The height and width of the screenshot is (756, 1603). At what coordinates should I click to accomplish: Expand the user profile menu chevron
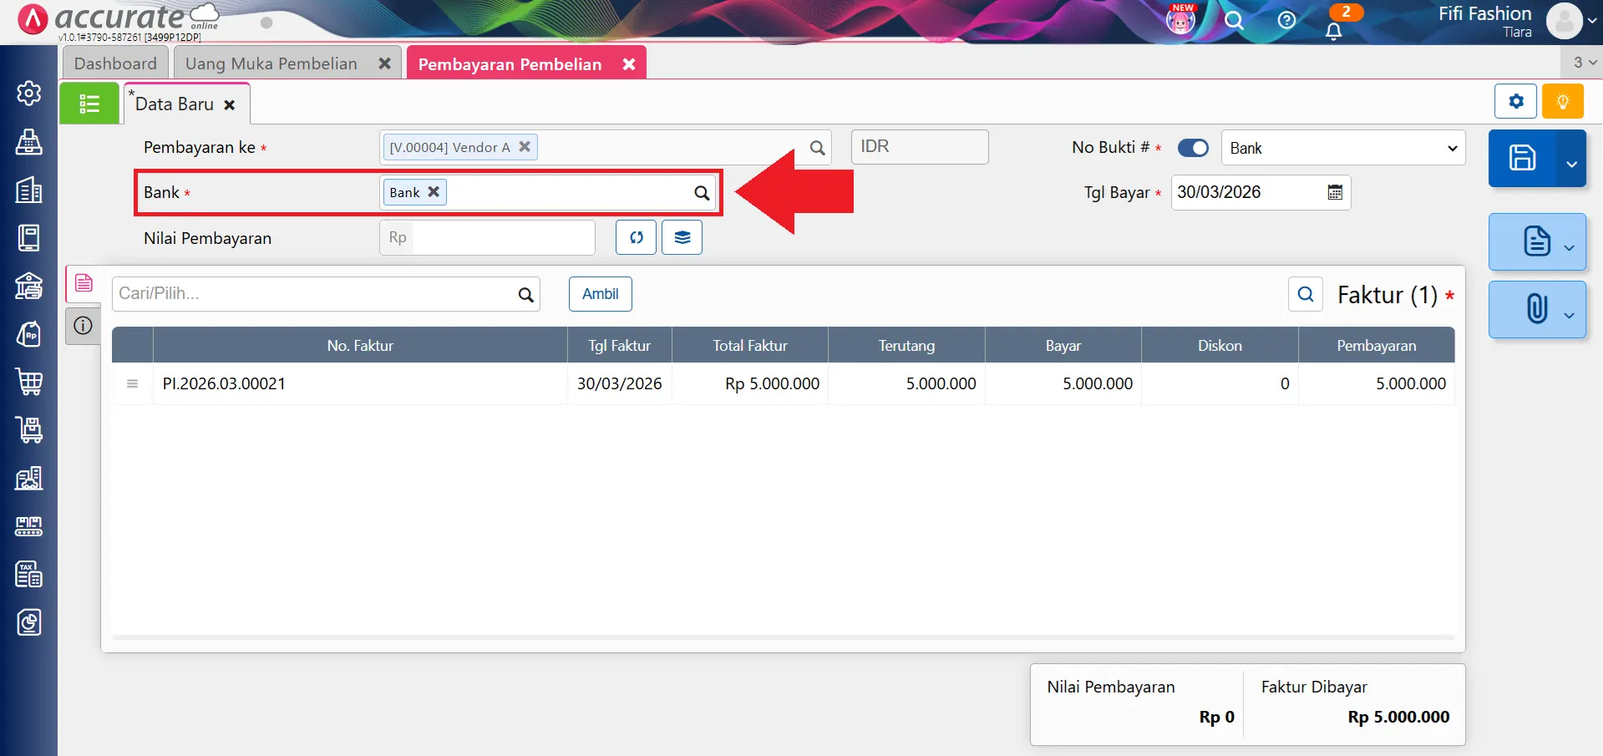(x=1592, y=22)
